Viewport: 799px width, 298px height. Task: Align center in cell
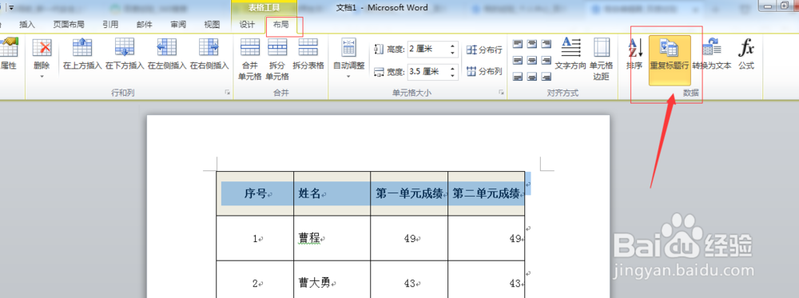coord(532,60)
